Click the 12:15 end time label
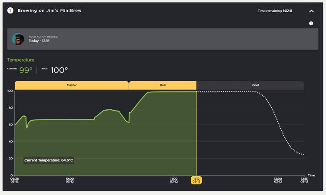This screenshot has height=195, width=326. [304, 180]
